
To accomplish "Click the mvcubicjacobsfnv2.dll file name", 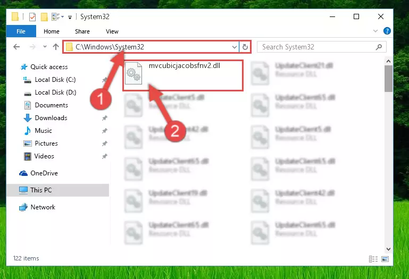I will 185,65.
